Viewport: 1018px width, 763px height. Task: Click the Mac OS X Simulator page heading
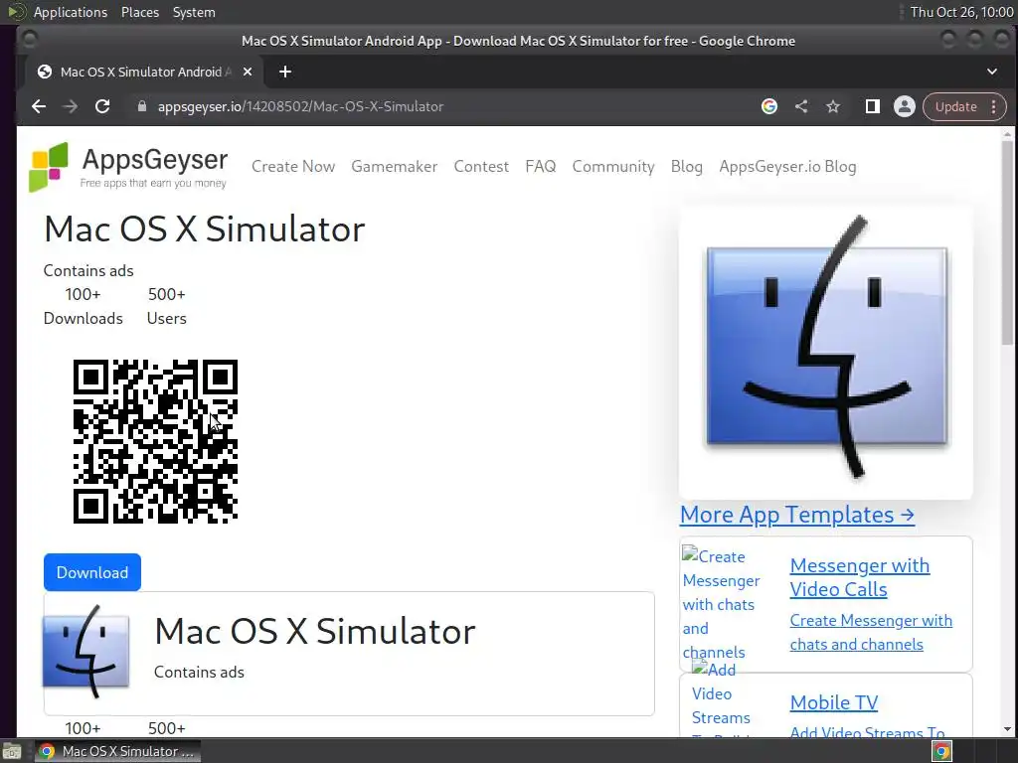205,229
